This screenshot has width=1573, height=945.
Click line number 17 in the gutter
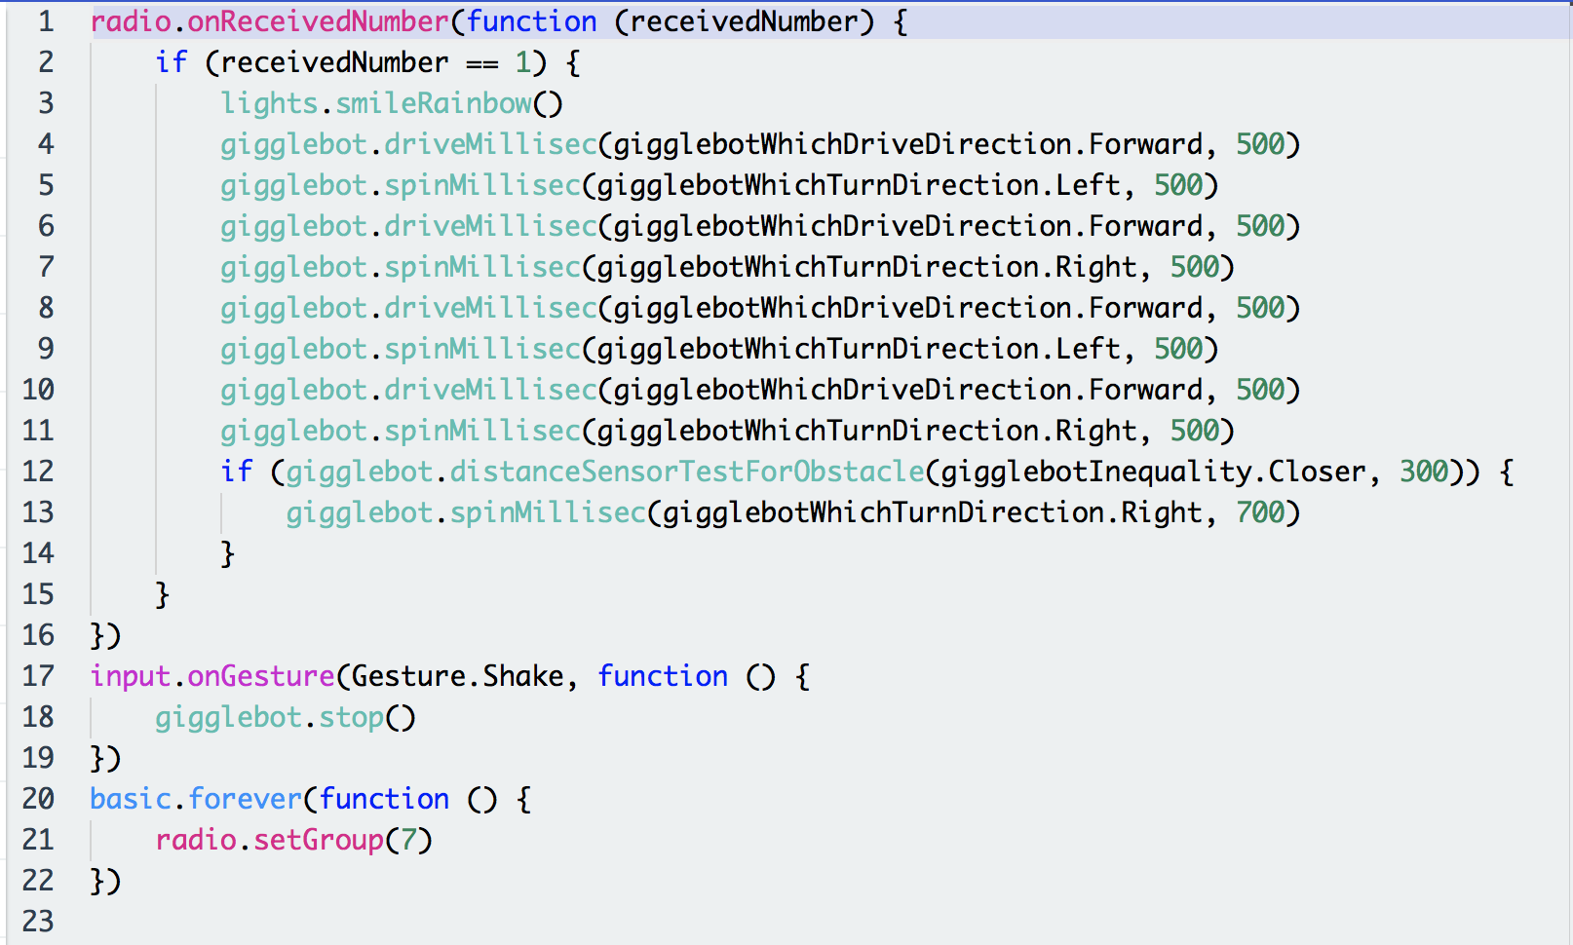click(x=38, y=675)
